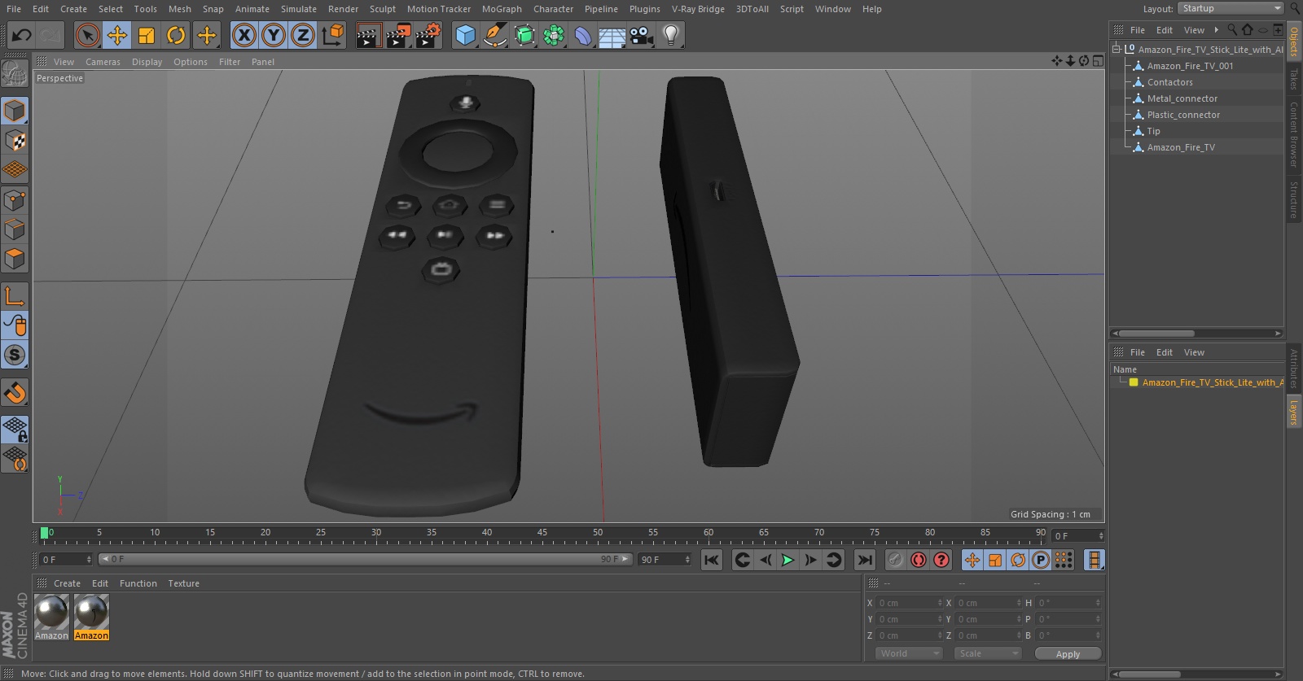Select the Contactors object
Screen dimensions: 1303x681
tap(1169, 82)
